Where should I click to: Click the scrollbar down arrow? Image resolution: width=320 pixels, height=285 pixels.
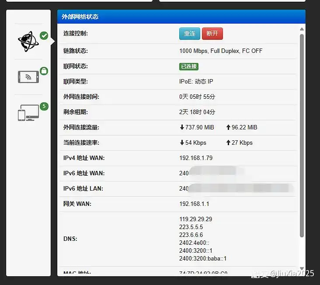[302, 268]
